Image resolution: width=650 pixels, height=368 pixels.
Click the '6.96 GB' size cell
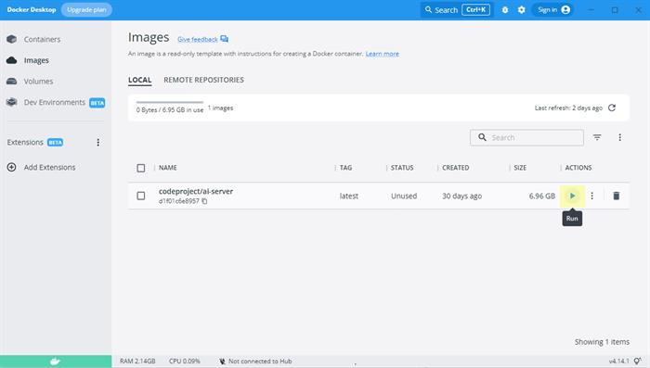(541, 197)
